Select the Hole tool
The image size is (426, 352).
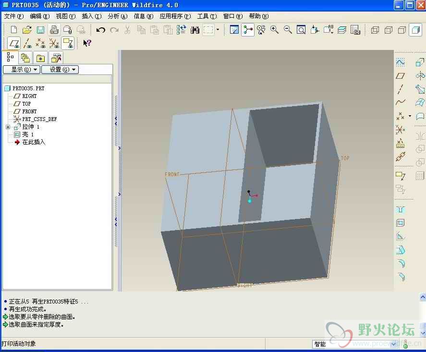(x=400, y=210)
